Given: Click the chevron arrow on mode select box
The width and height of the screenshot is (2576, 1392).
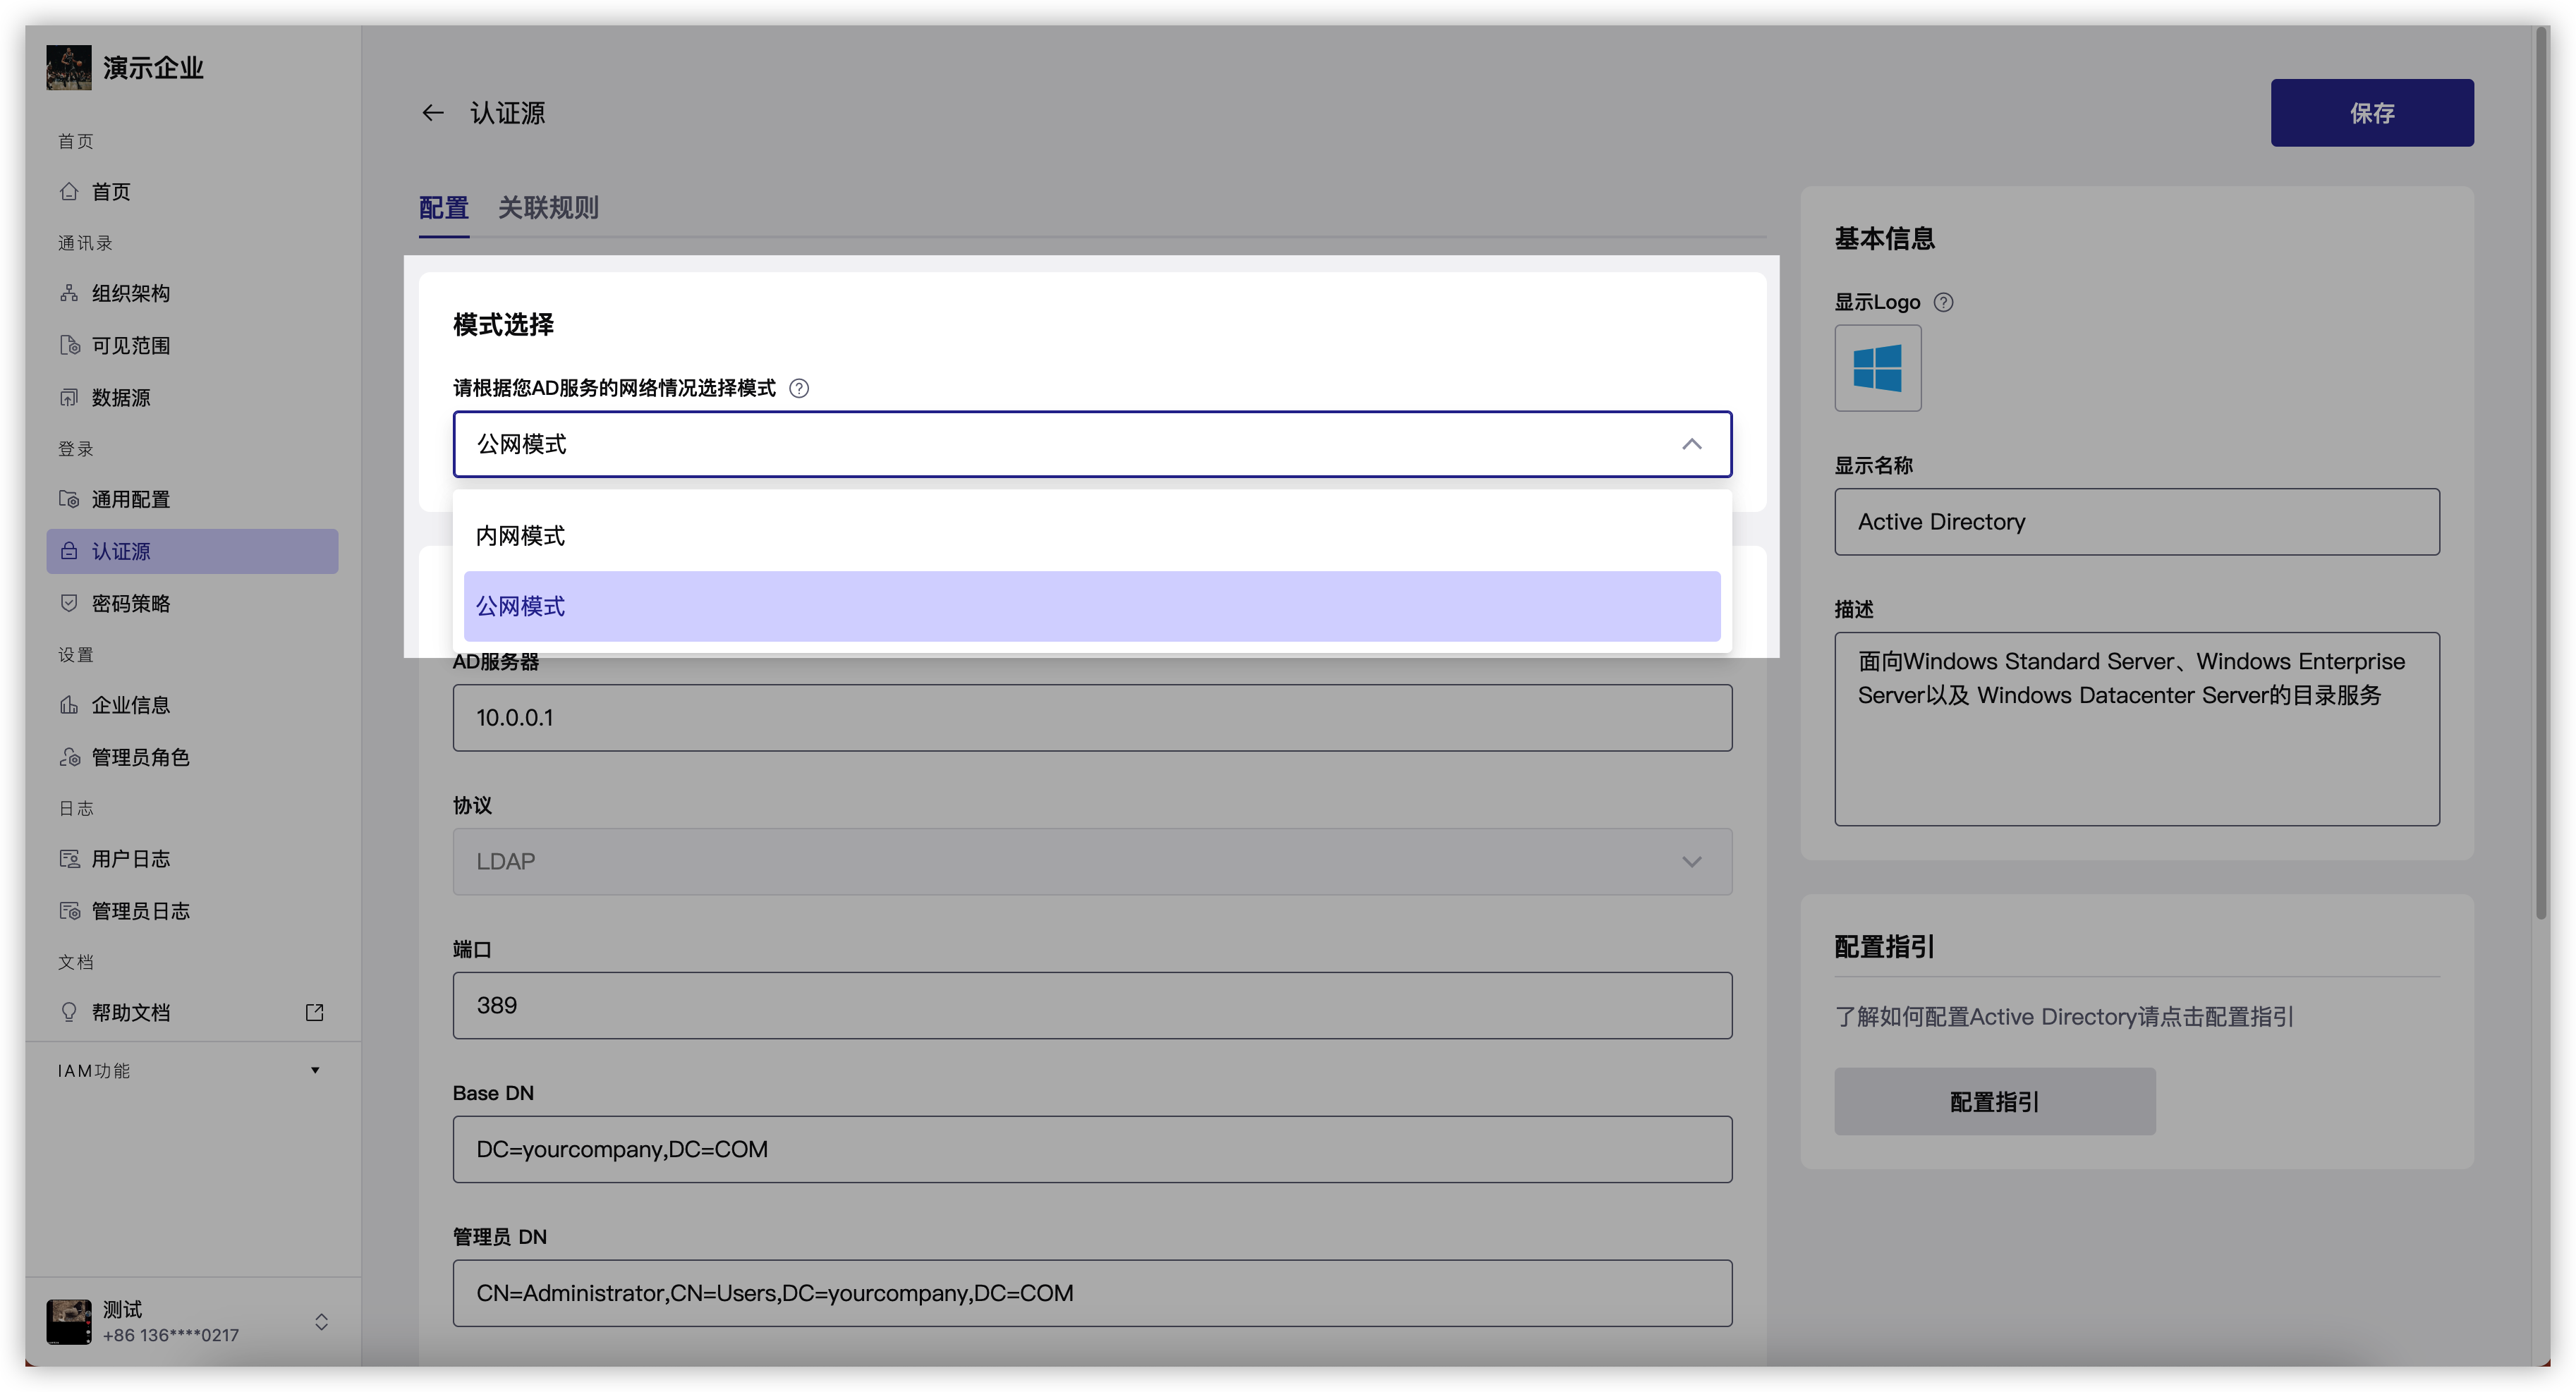Looking at the screenshot, I should click(1691, 444).
